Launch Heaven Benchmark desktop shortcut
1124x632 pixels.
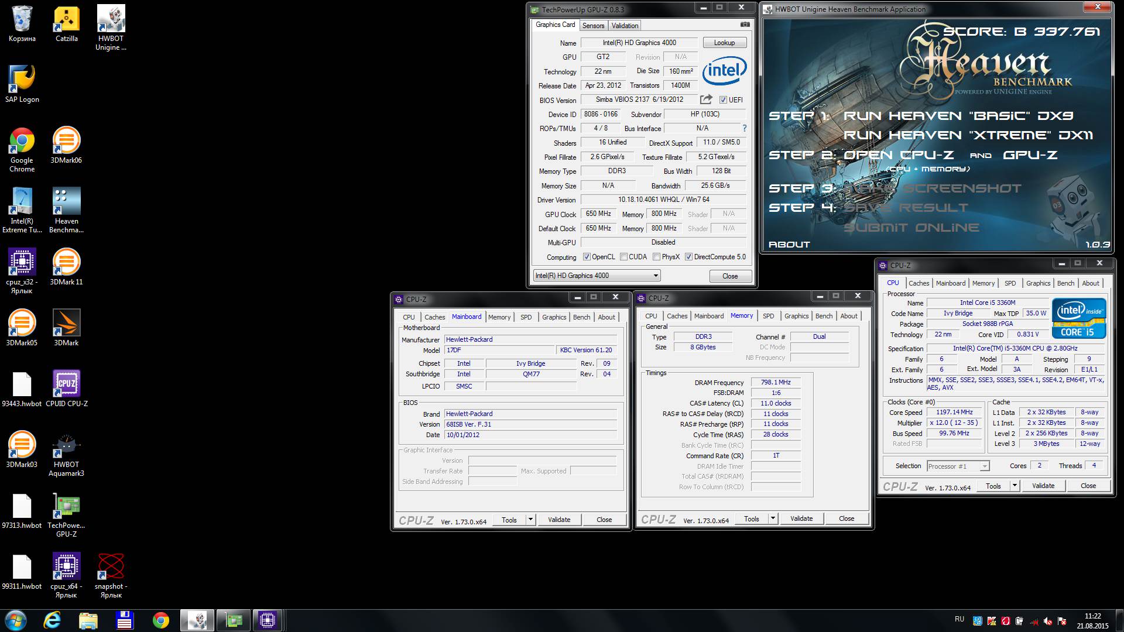(66, 211)
